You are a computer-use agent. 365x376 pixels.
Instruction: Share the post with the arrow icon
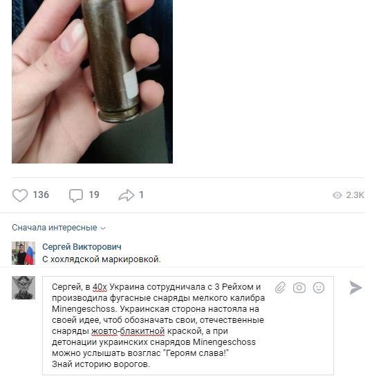tap(127, 195)
